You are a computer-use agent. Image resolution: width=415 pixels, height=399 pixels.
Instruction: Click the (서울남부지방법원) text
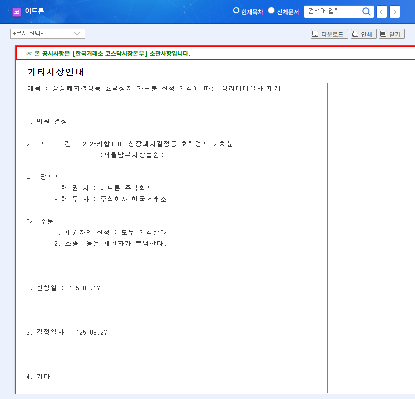132,155
